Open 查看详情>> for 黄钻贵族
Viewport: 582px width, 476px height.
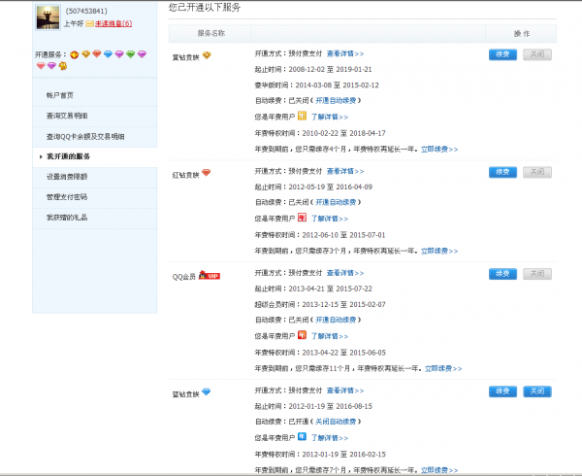pos(345,53)
